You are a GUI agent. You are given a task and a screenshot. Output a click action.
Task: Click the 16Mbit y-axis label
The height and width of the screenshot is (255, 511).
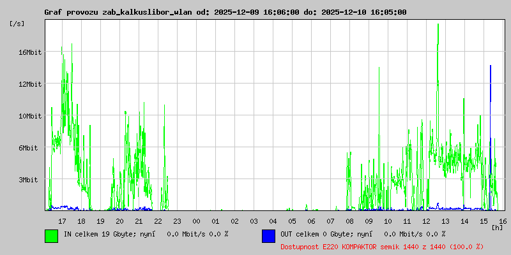(30, 52)
